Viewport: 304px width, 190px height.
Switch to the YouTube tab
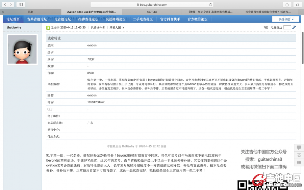152,12
